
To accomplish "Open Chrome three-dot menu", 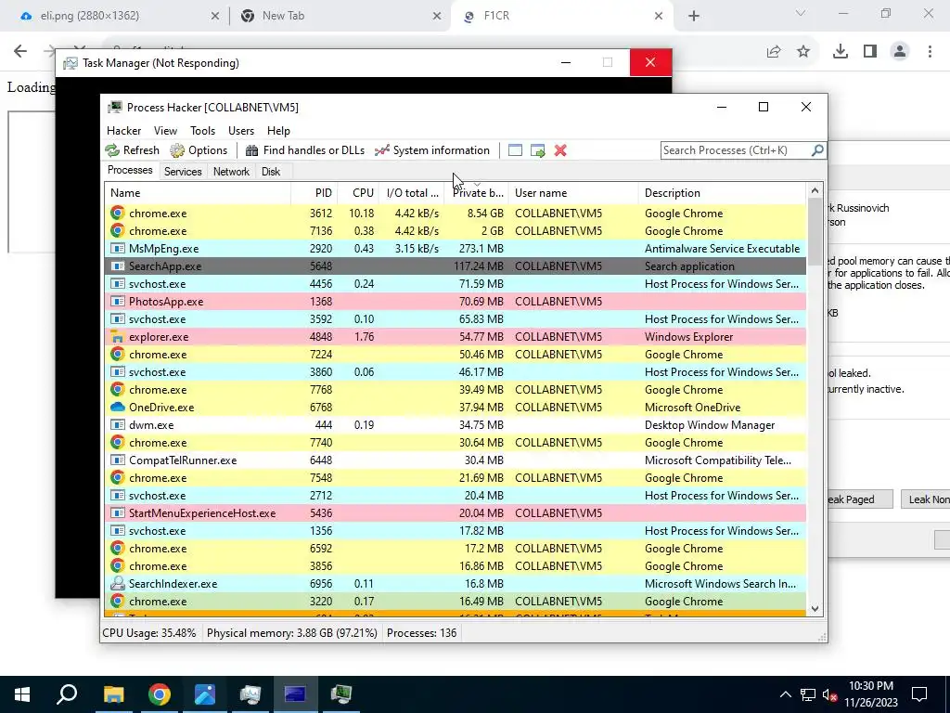I will pos(930,52).
